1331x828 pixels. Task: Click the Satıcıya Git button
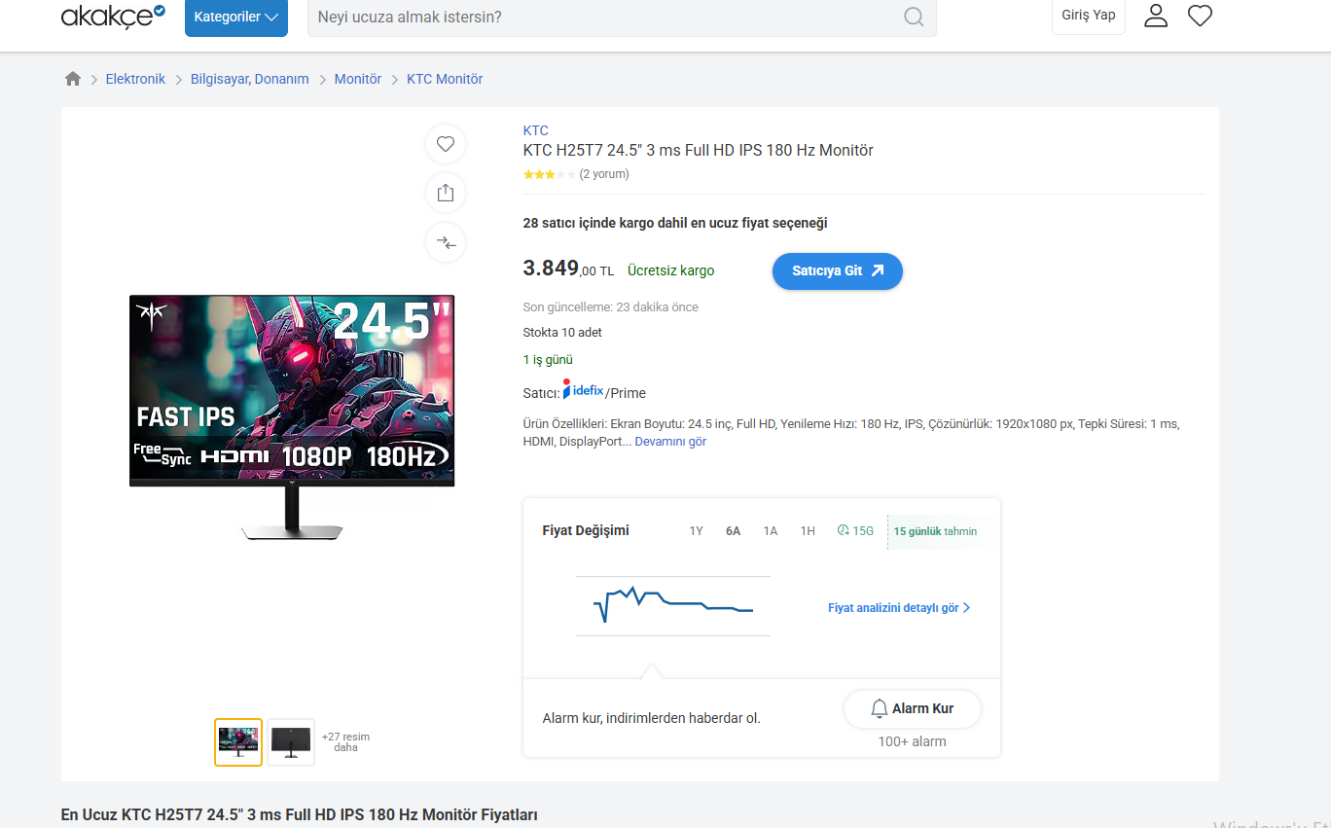[838, 271]
